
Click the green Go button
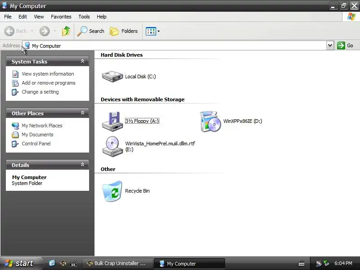(x=345, y=45)
